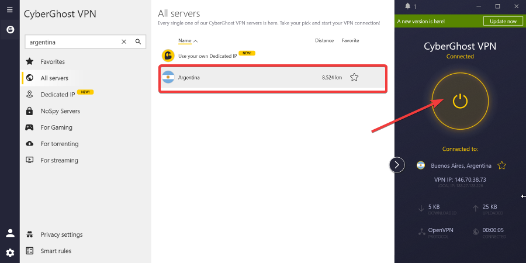526x263 pixels.
Task: Sort servers by Distance column
Action: coord(324,41)
